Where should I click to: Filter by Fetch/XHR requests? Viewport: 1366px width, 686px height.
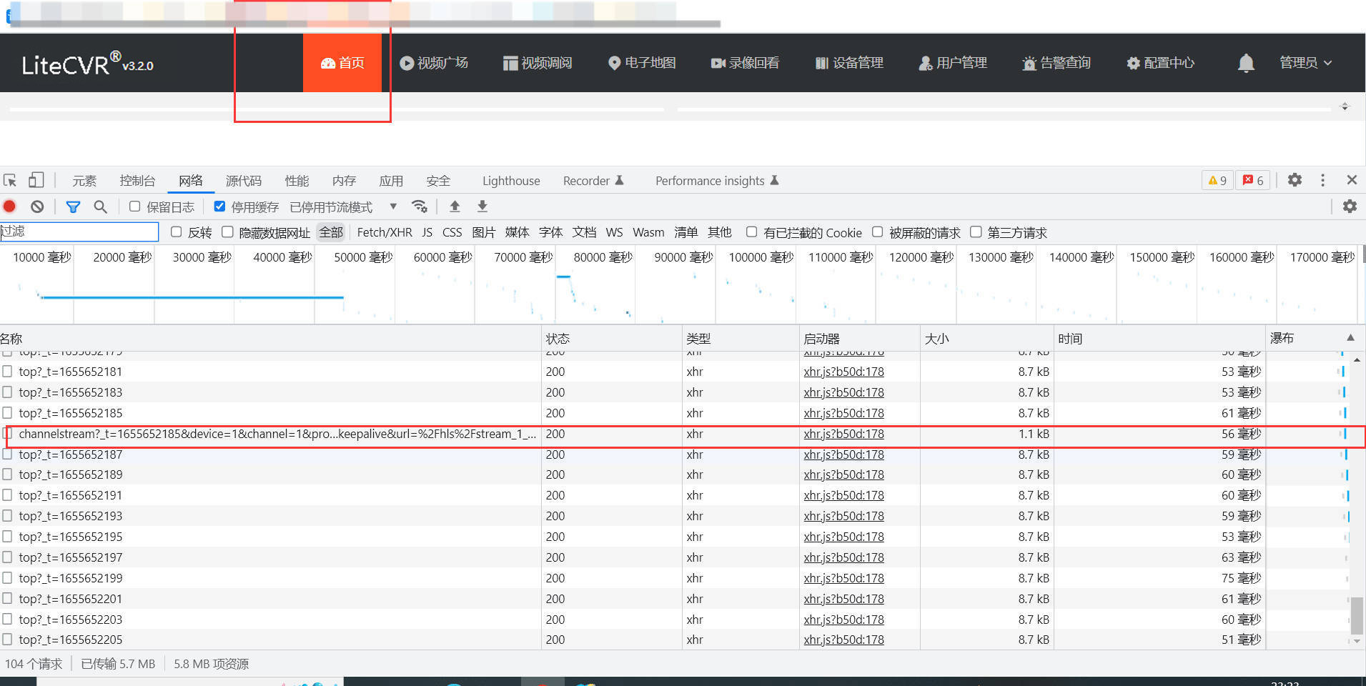[x=385, y=232]
